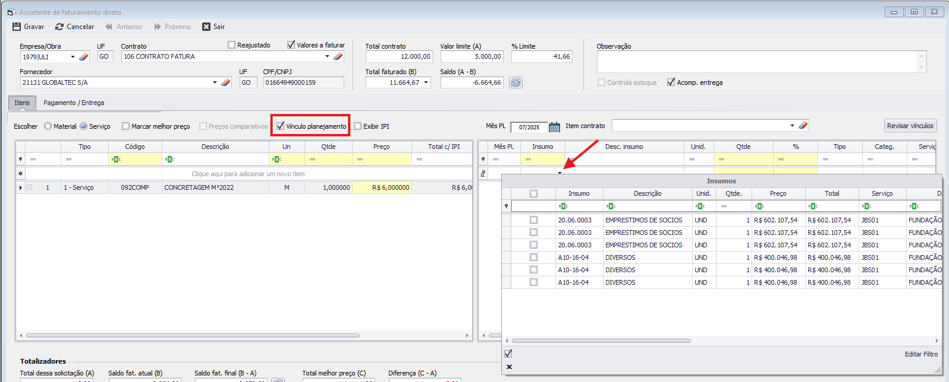Open the Fornecedor dropdown list

click(x=215, y=82)
